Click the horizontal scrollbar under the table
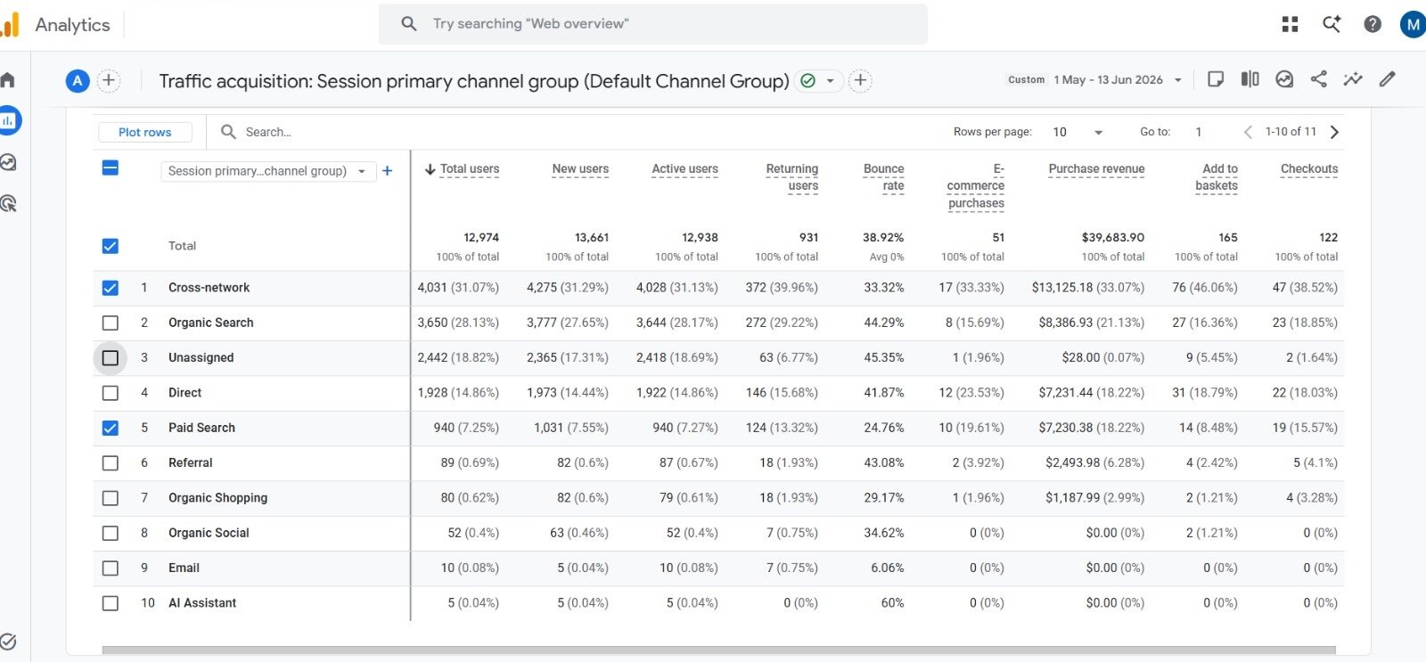Viewport: 1426px width, 662px height. [x=718, y=650]
